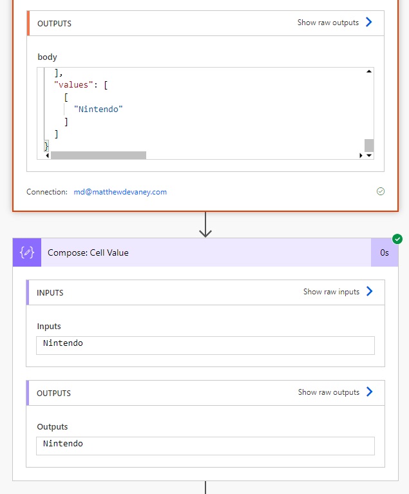Click the vertical scrollbar thumb in body
The width and height of the screenshot is (409, 494).
[369, 146]
